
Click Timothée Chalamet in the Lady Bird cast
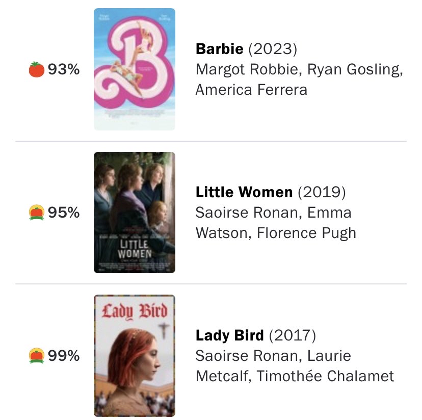click(325, 376)
